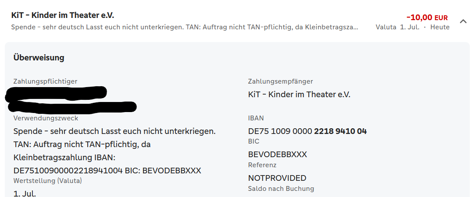Viewport: 472px width, 197px height.
Task: Click the "Wertstellung (Valuta)" label
Action: pos(48,180)
